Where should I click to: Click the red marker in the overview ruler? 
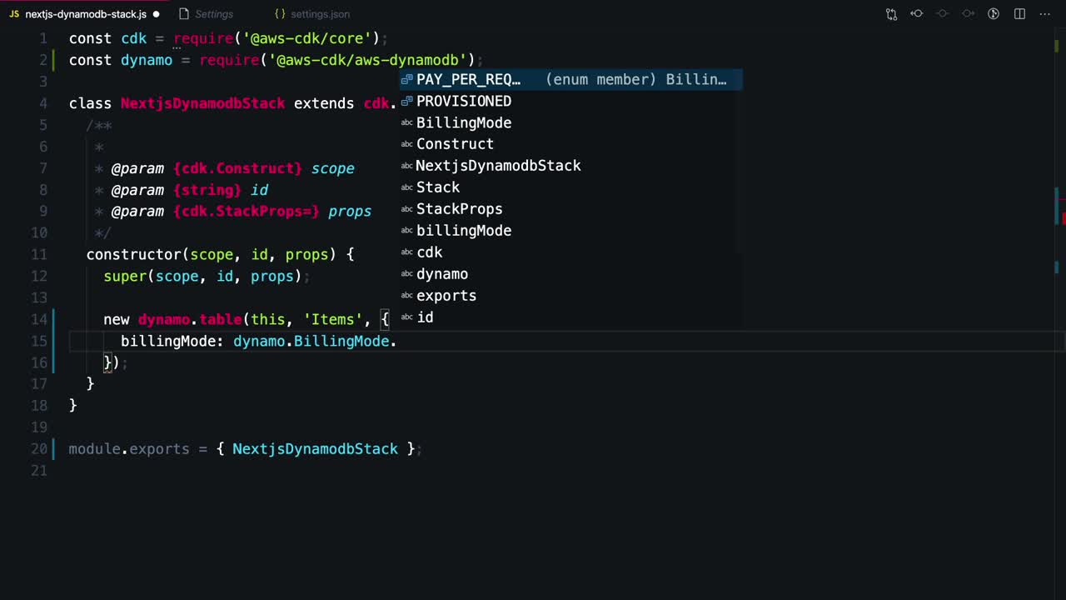[x=1064, y=218]
